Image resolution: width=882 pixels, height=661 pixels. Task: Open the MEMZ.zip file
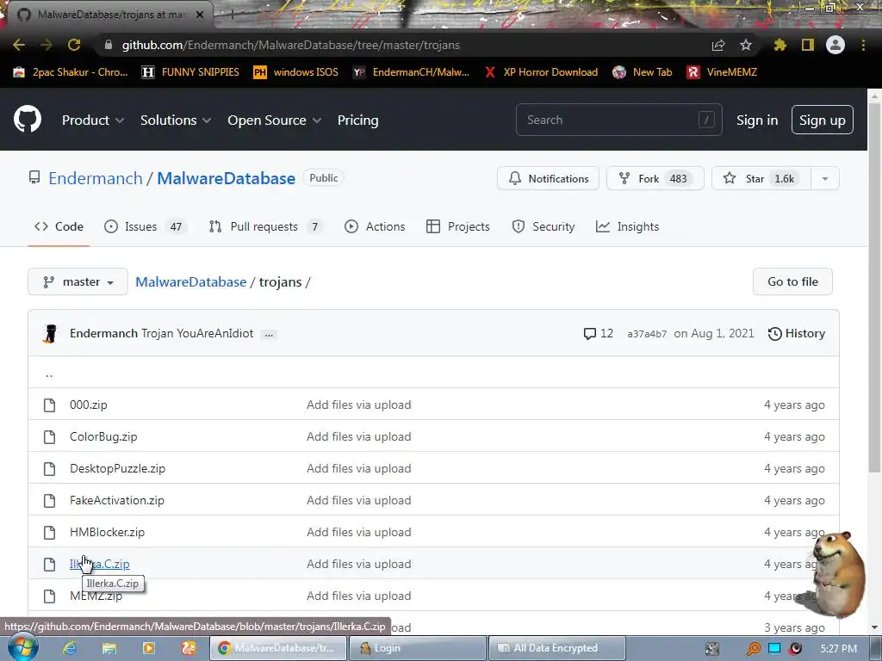tap(96, 596)
